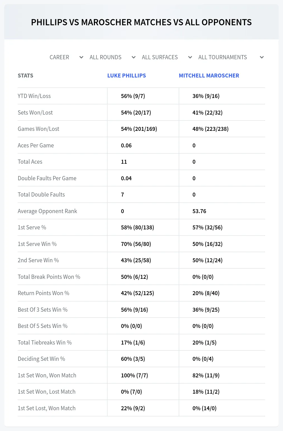The width and height of the screenshot is (283, 431).
Task: Click Maroscher's Average Opponent Rank 53.76
Action: tap(199, 211)
